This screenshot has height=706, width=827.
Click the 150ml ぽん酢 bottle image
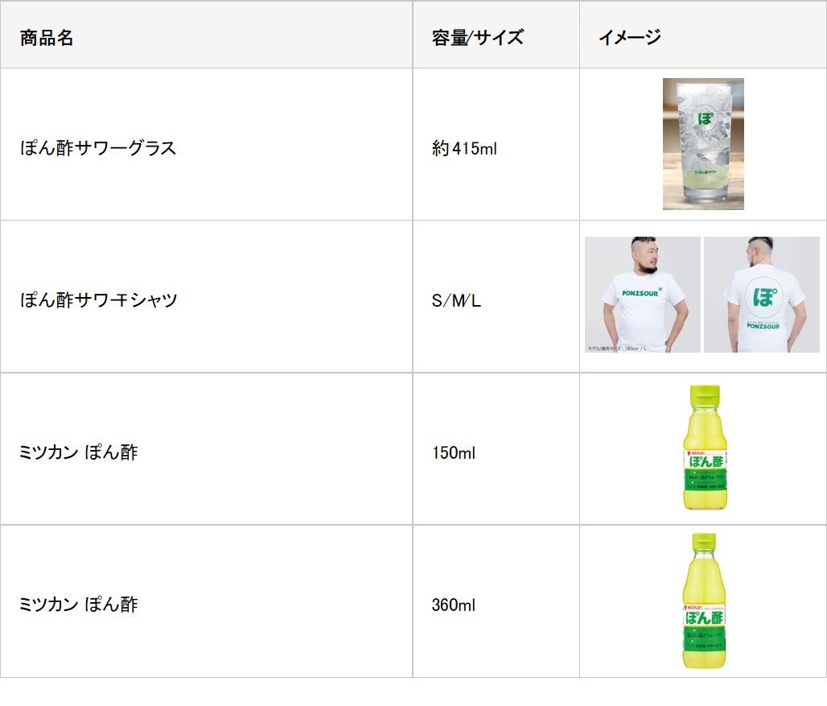705,448
